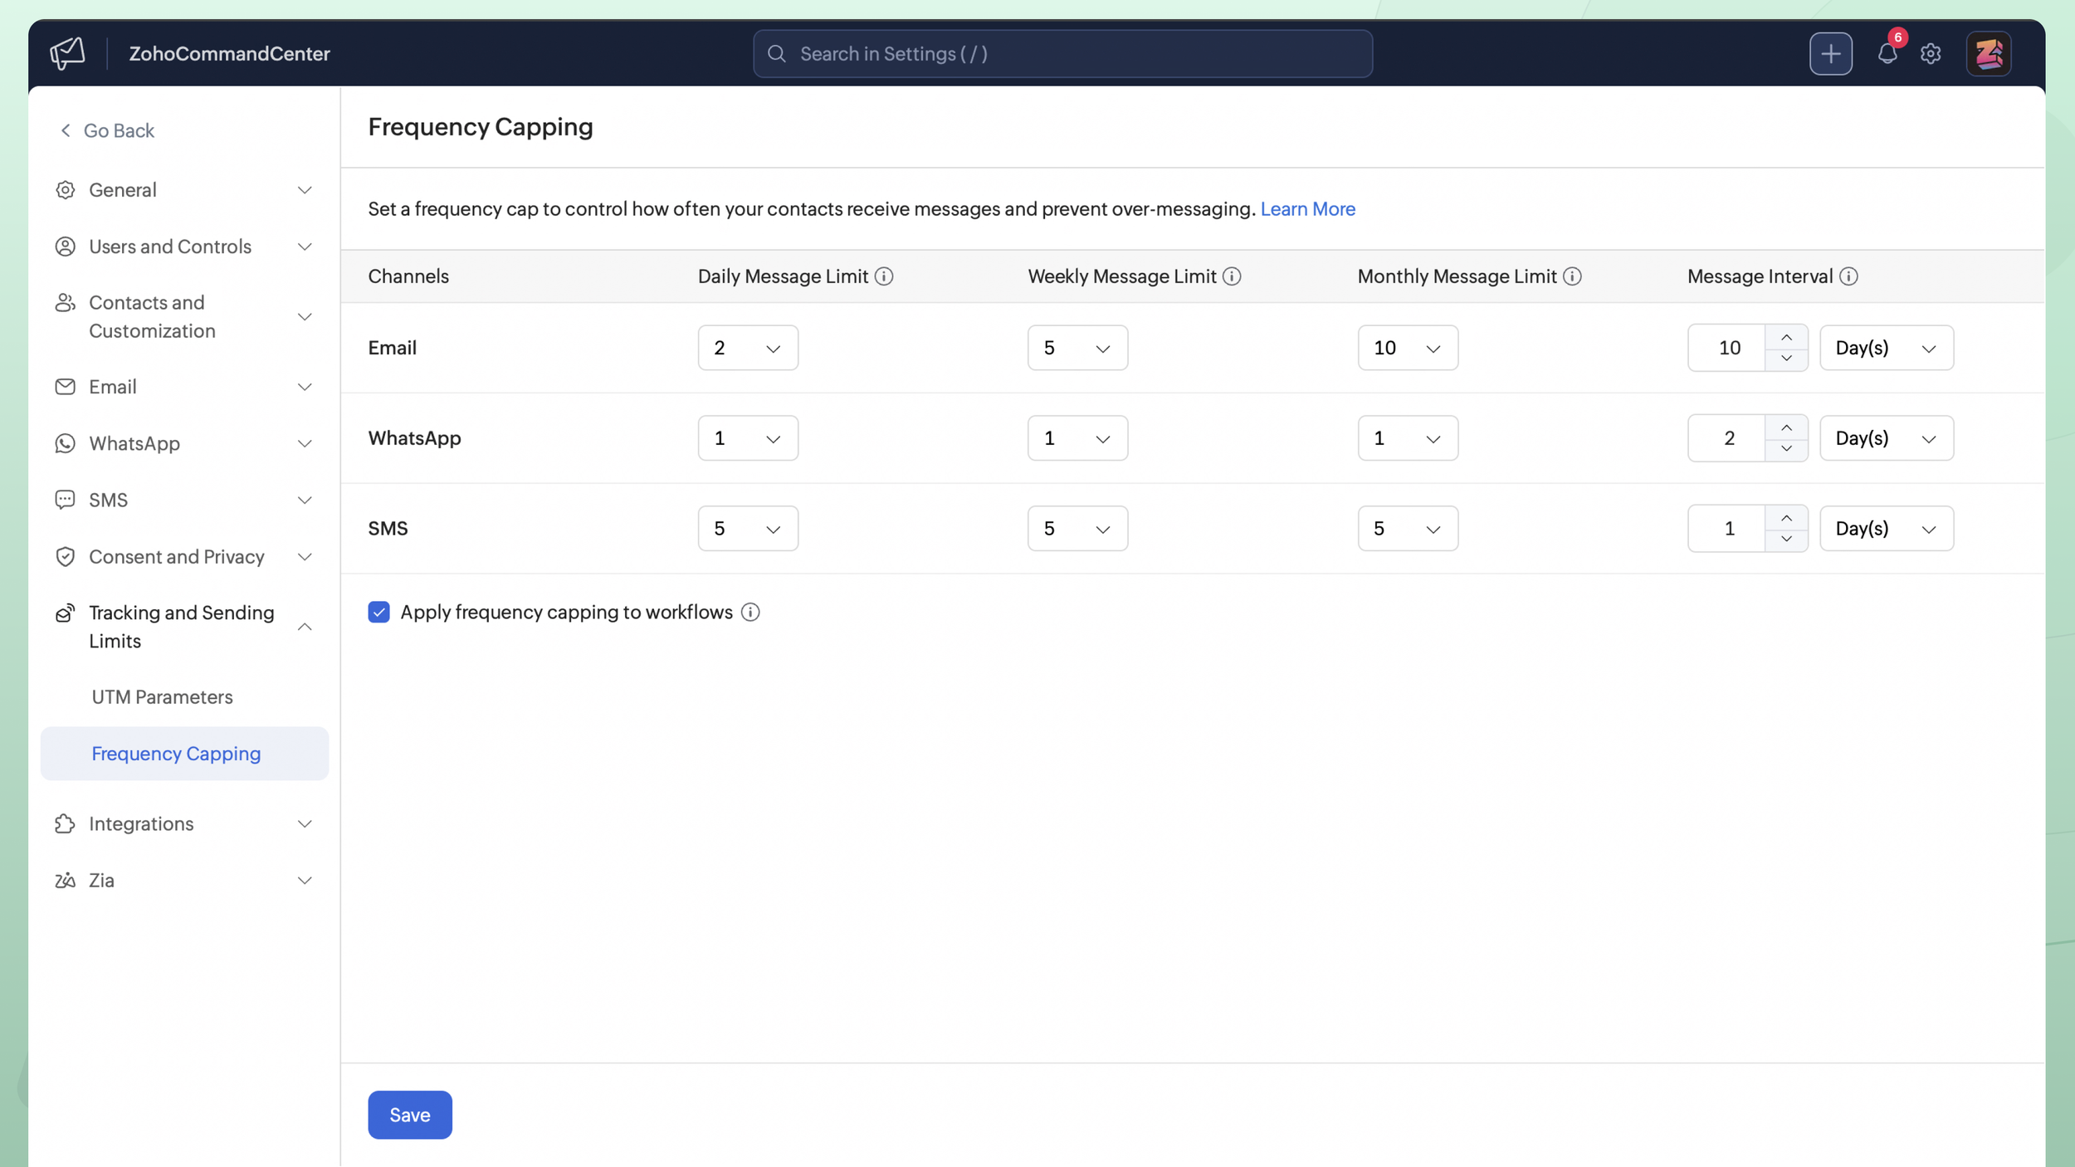
Task: Open the plus create button
Action: (x=1830, y=54)
